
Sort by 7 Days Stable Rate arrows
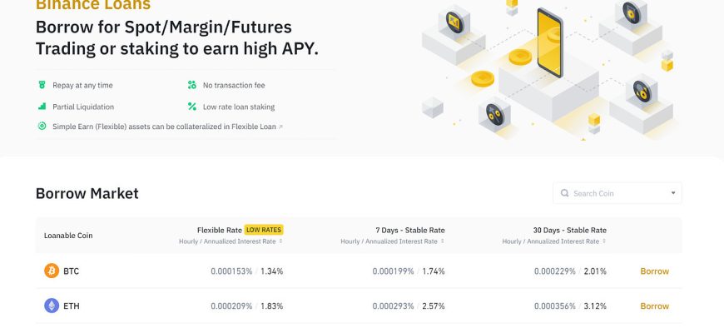tap(443, 241)
